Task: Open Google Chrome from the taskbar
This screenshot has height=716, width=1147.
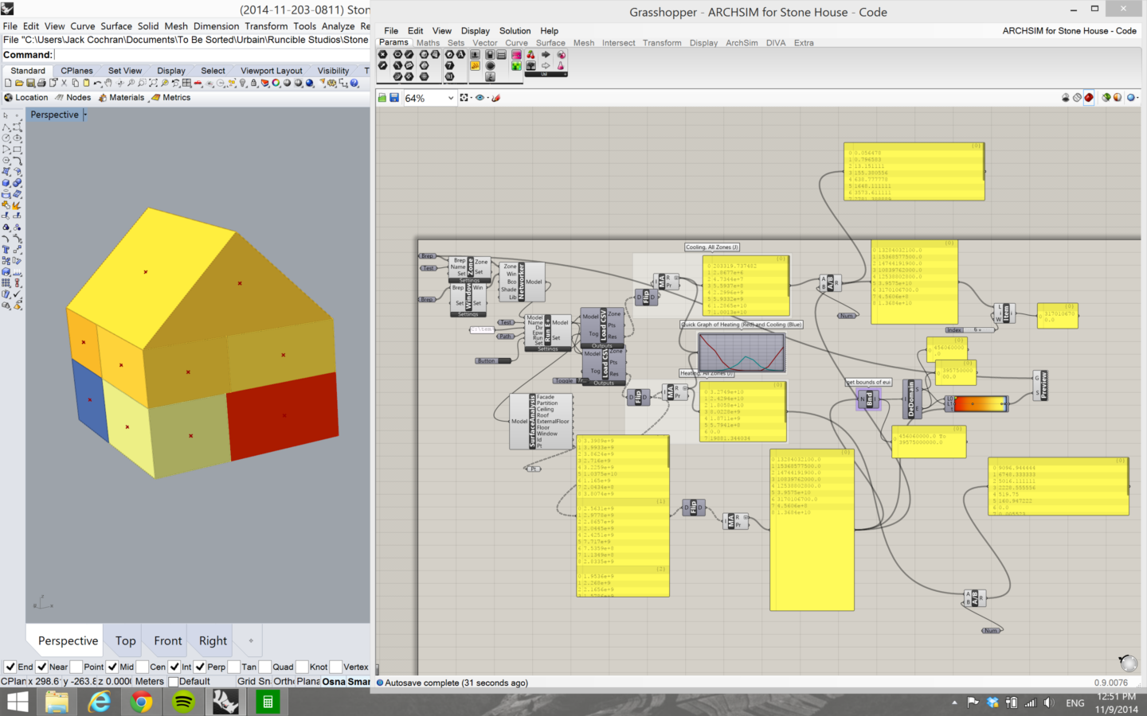Action: point(142,702)
